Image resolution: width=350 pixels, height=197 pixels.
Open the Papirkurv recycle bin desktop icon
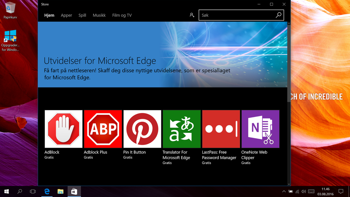tap(10, 10)
